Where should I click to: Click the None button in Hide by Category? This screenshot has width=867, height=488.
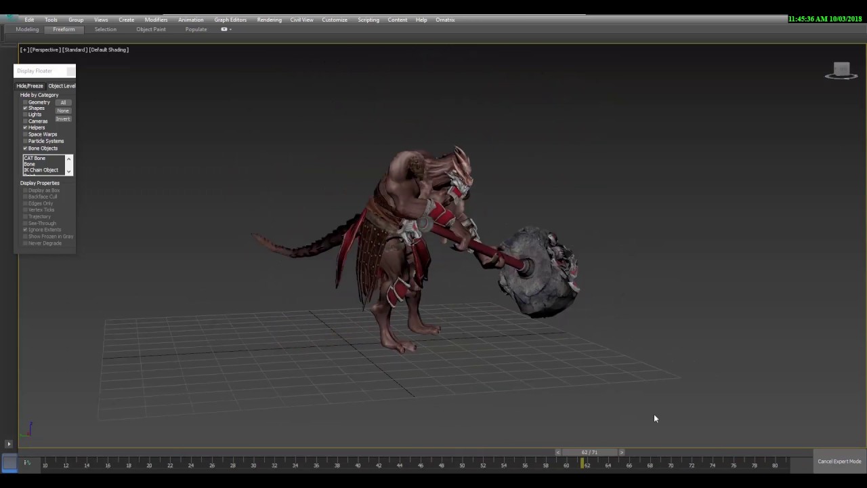(63, 110)
